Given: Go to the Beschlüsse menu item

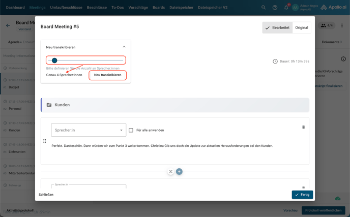Looking at the screenshot, I should click(97, 8).
